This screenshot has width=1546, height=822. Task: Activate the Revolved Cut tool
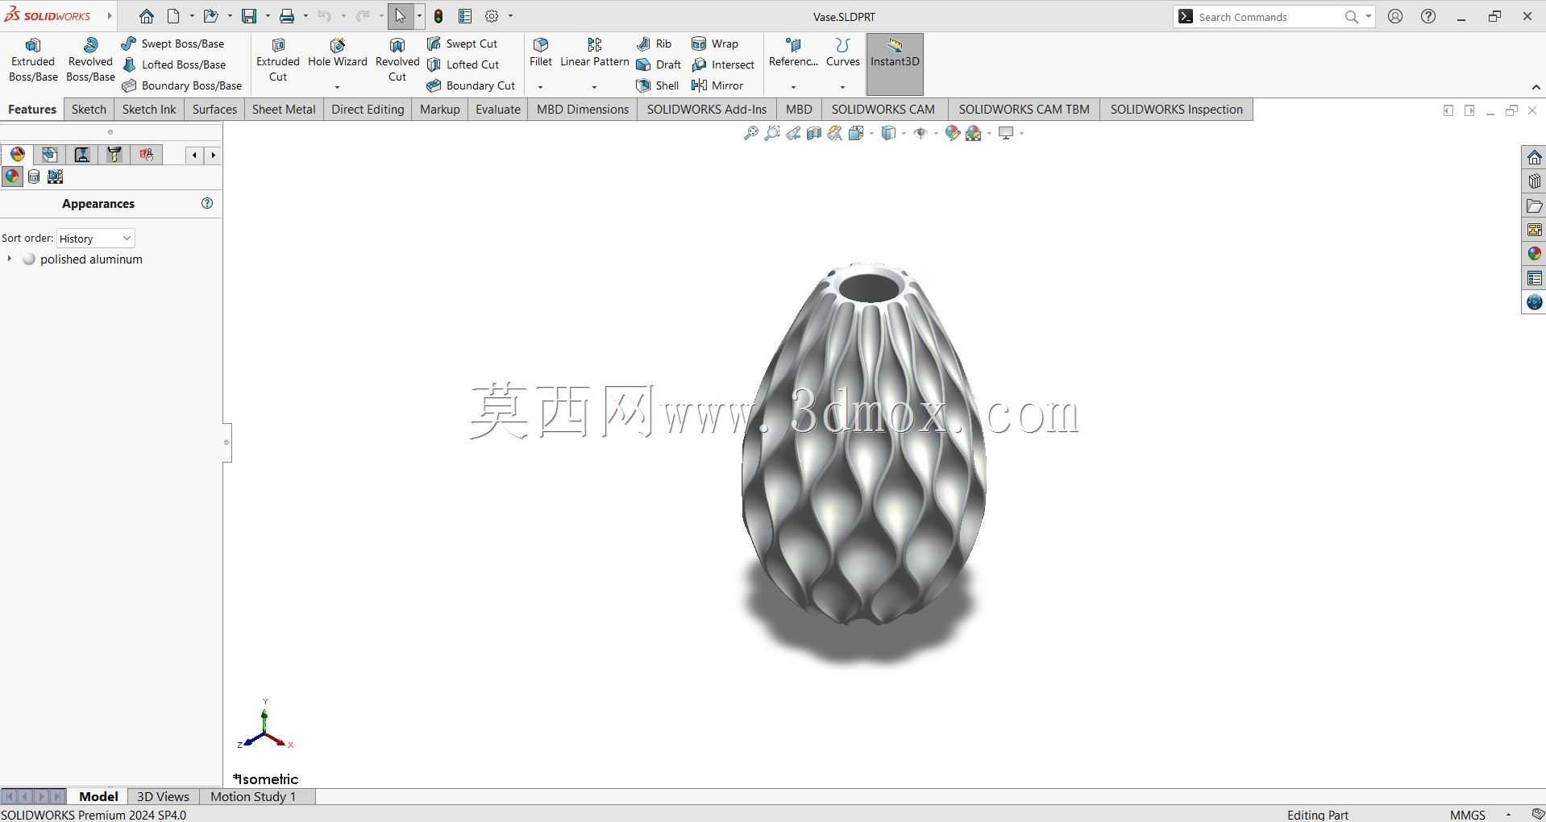click(397, 60)
